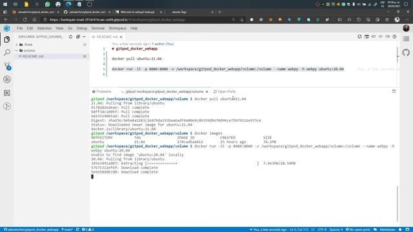Open notifications bell in the status bar
This screenshot has height=232, width=413.
[400, 229]
